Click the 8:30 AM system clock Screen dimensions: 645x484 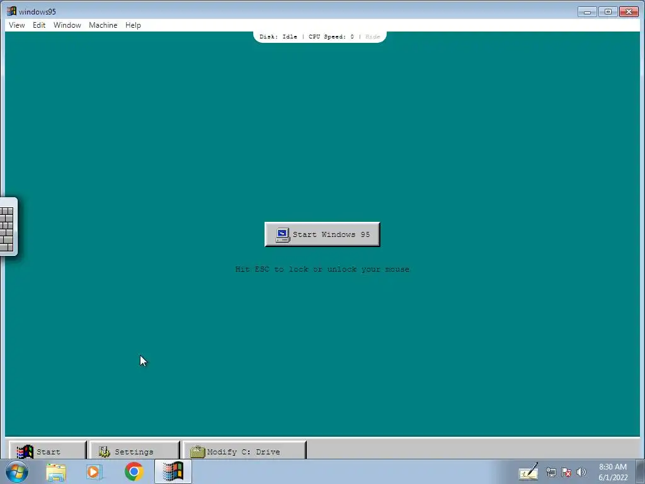(x=613, y=472)
